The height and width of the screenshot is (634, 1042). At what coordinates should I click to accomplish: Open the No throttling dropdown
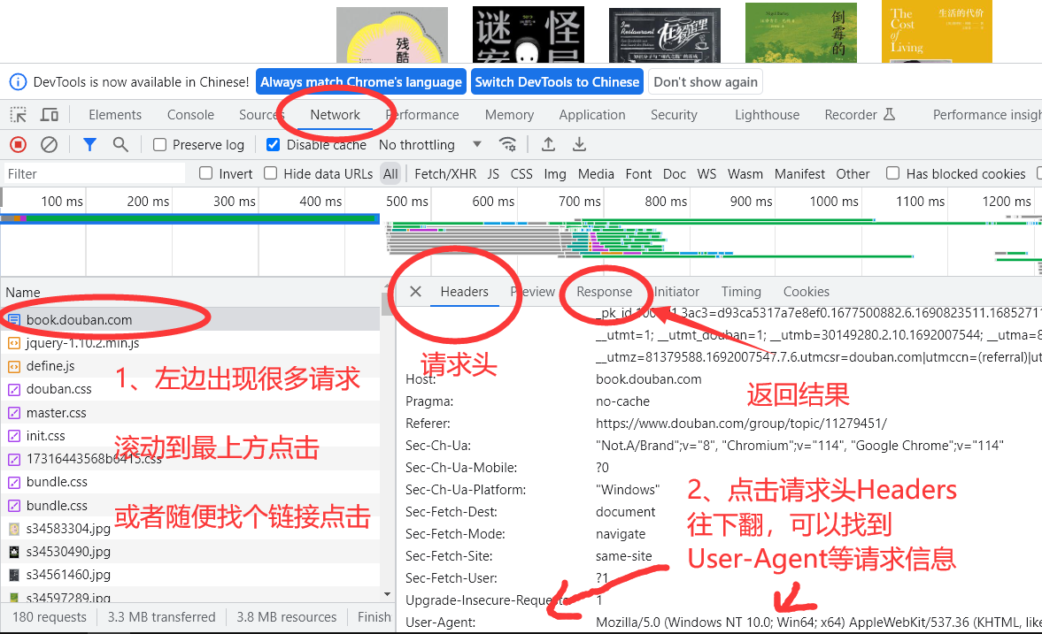coord(430,145)
